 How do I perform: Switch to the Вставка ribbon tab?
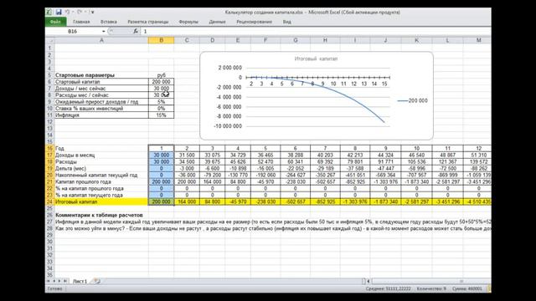click(109, 22)
